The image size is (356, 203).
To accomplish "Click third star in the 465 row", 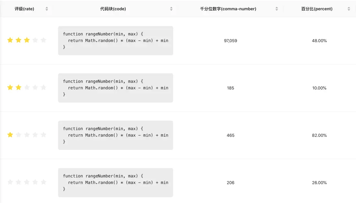I will pyautogui.click(x=27, y=135).
